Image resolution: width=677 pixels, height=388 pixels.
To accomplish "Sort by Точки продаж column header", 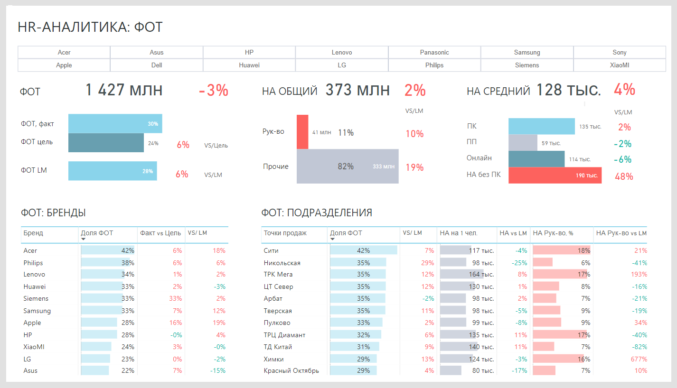I will pyautogui.click(x=285, y=233).
